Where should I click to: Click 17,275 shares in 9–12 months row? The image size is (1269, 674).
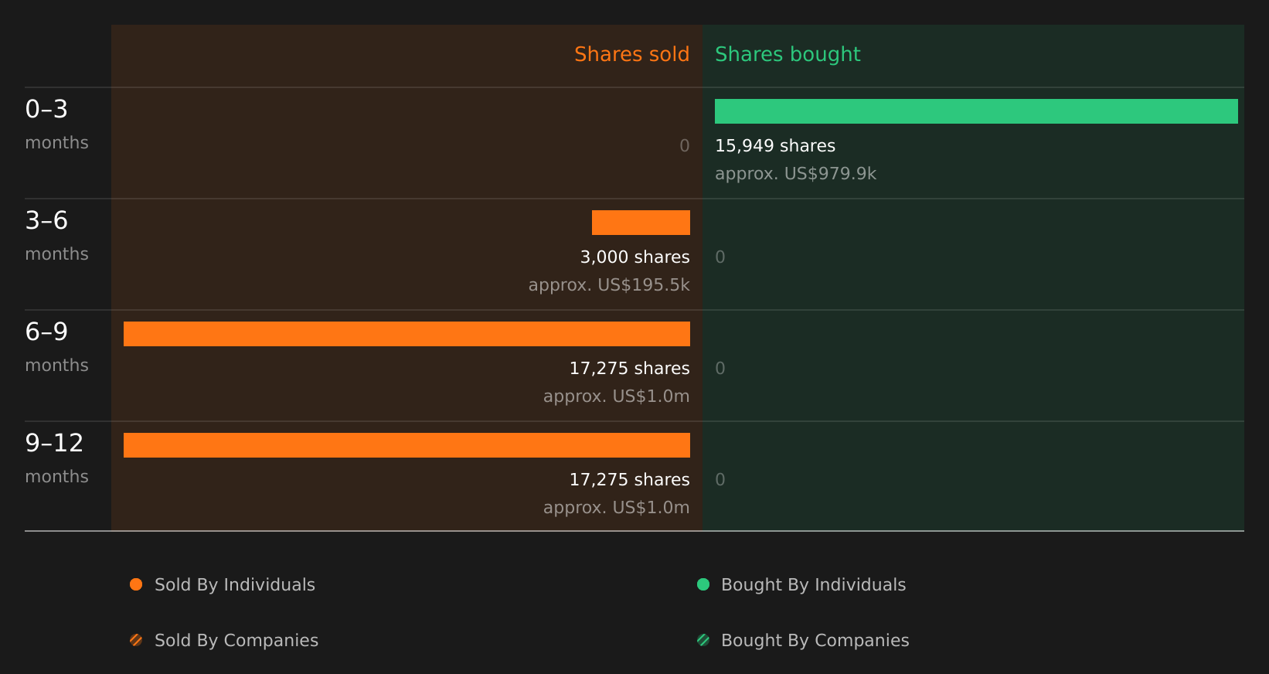[629, 480]
